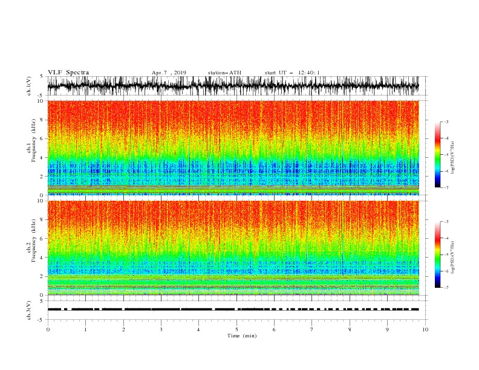Click the "VLF Spectra" plot title
The image size is (479, 370).
tap(68, 73)
